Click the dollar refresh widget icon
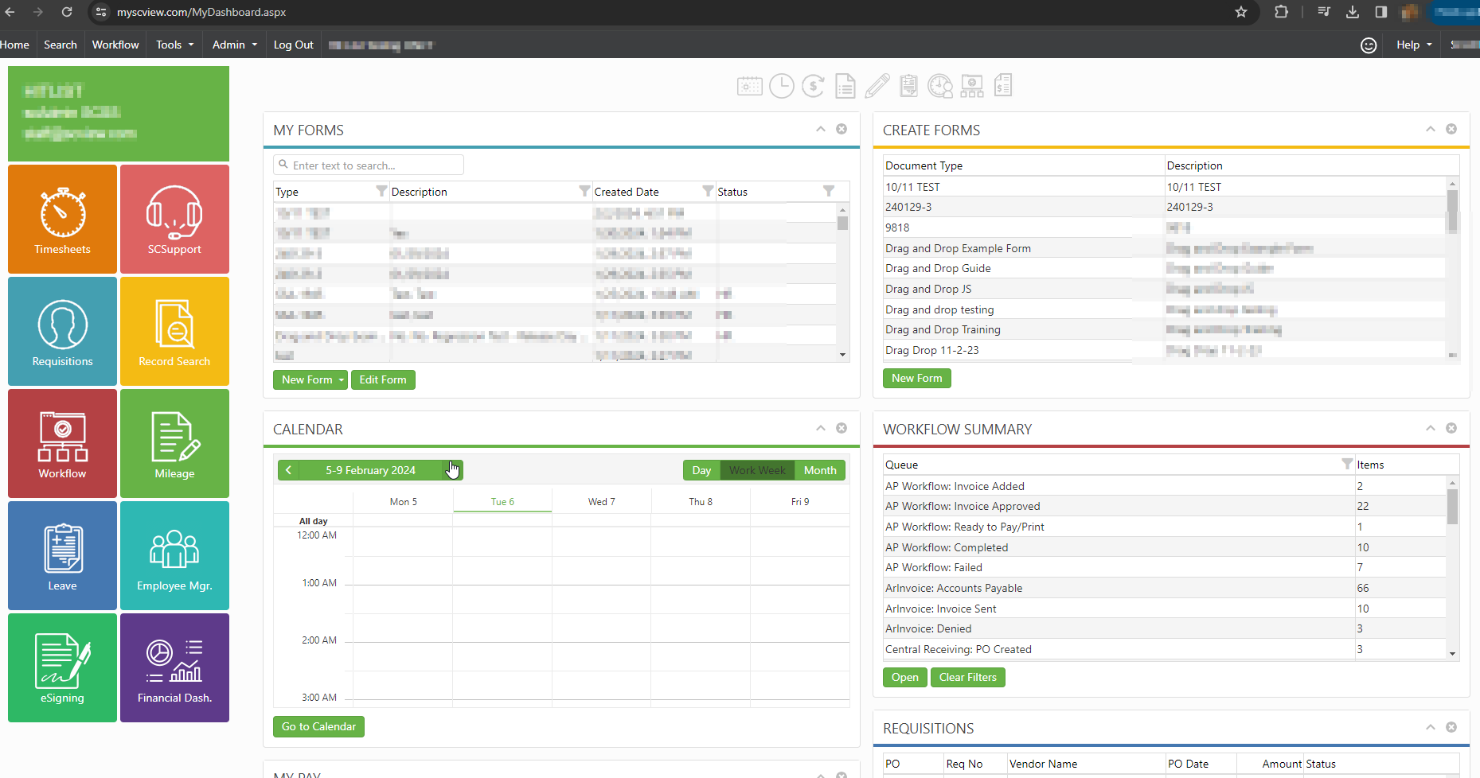The height and width of the screenshot is (778, 1480). coord(813,86)
